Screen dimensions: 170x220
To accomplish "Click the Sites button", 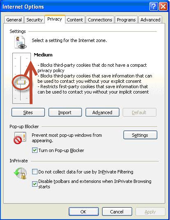I will coord(28,112).
